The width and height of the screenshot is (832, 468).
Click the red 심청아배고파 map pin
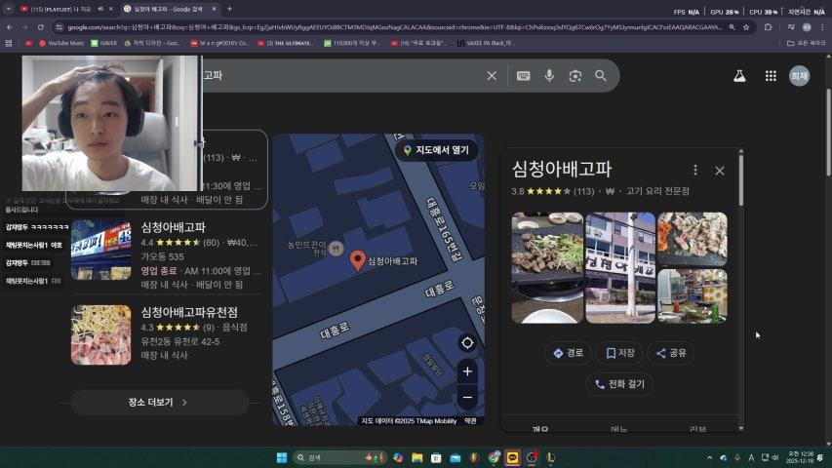coord(358,259)
